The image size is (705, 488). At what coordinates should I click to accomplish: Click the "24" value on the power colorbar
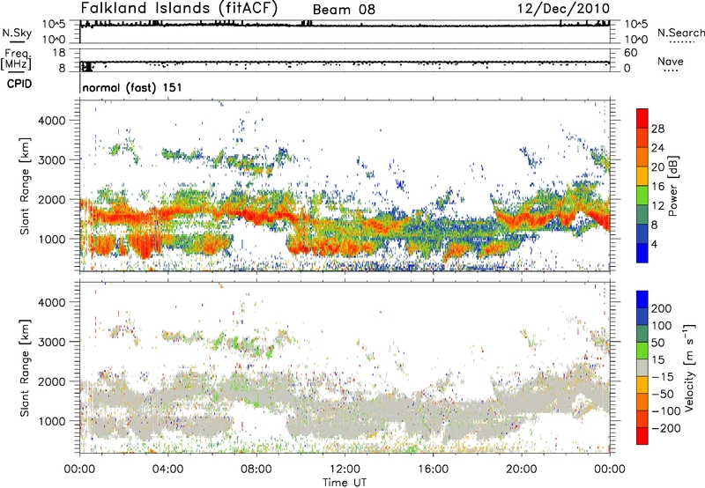[657, 148]
